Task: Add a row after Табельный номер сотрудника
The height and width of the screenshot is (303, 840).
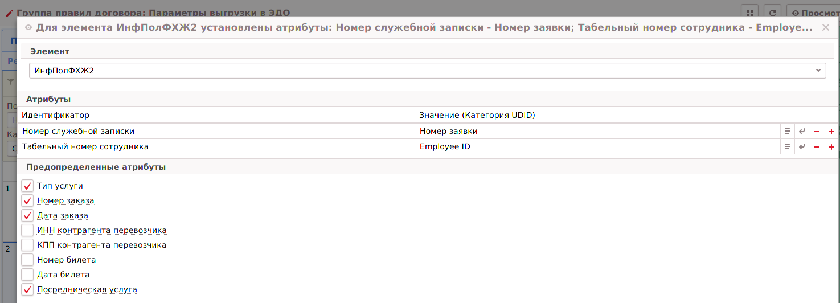Action: (x=831, y=146)
